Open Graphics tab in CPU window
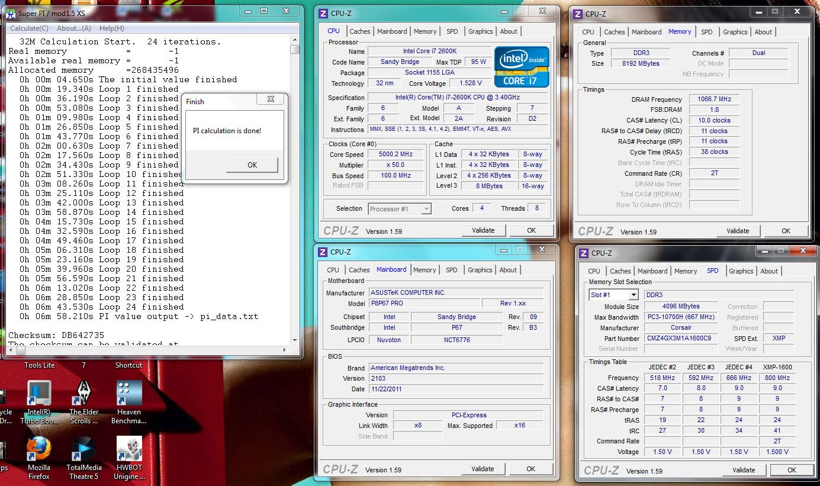Viewport: 820px width, 486px height. pyautogui.click(x=480, y=31)
